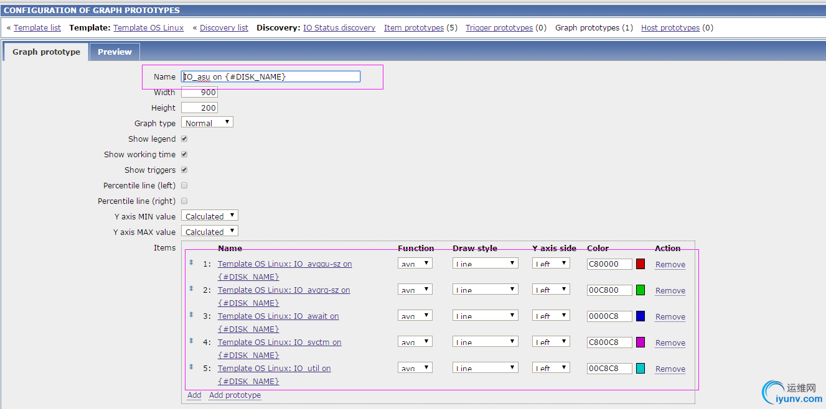Grab the drag handle for item row 4
Screen dimensions: 826x409
click(191, 341)
